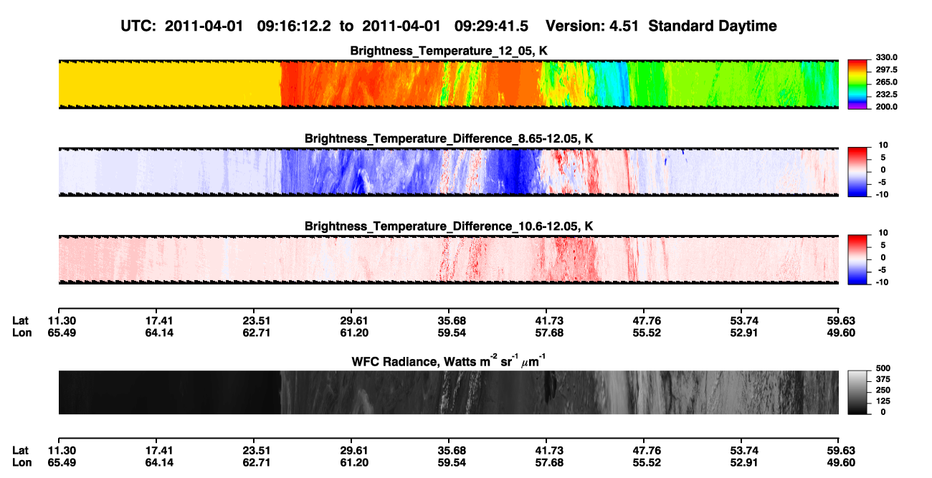Click the 8.65-12.05 difference color scale bar
The height and width of the screenshot is (478, 932).
click(858, 171)
